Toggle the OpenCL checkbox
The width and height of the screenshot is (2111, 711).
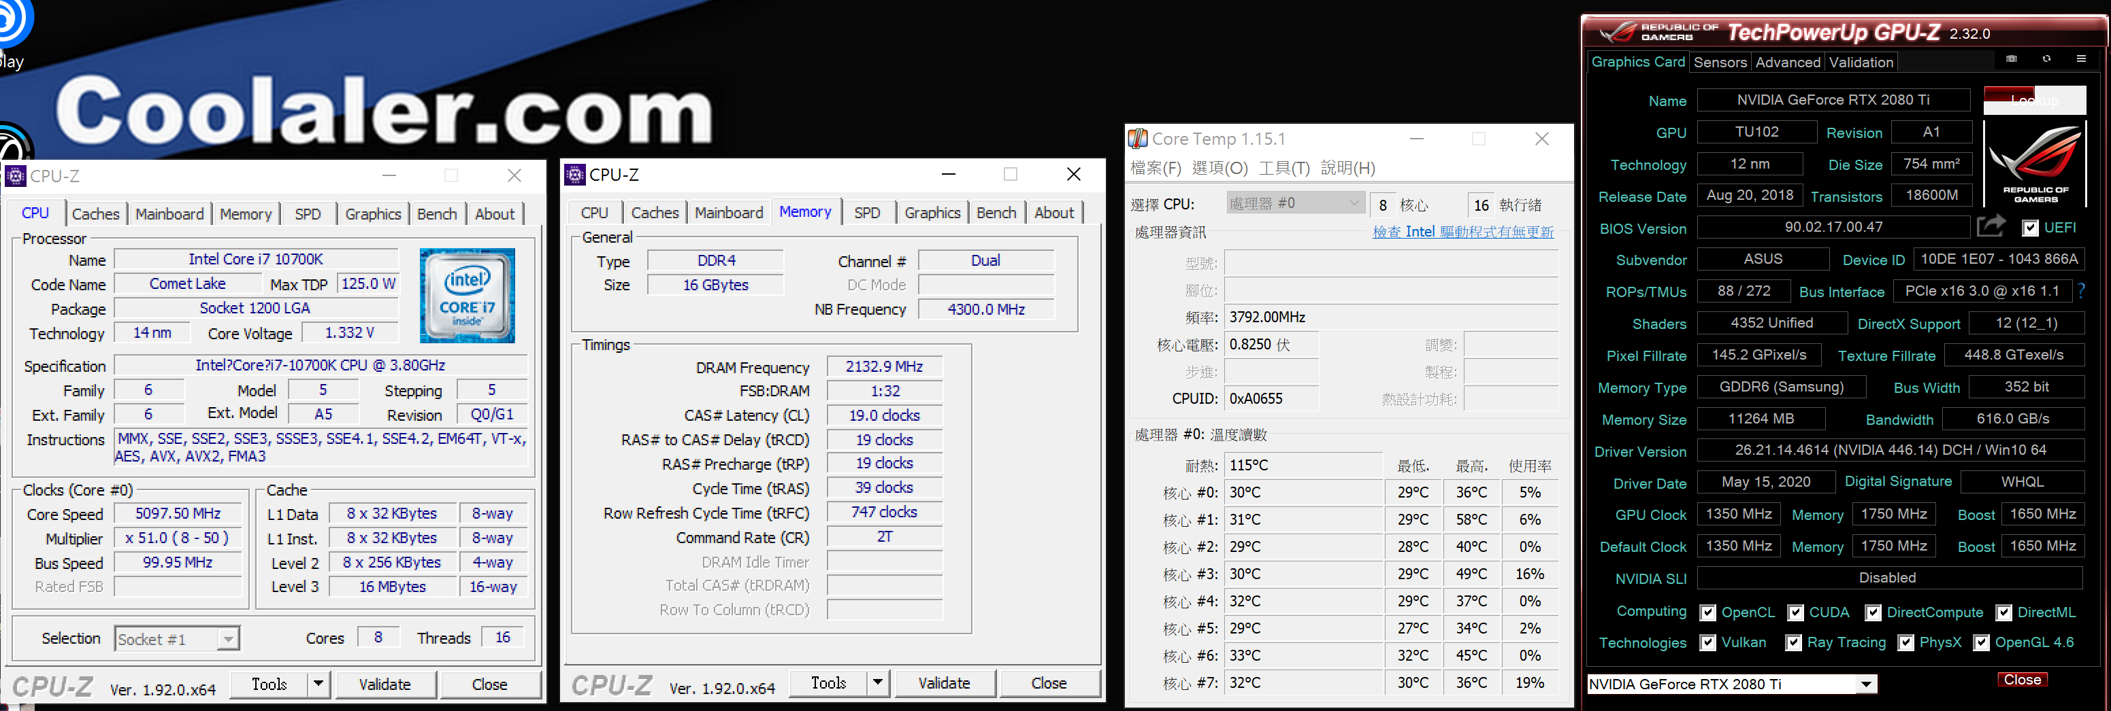point(1708,612)
